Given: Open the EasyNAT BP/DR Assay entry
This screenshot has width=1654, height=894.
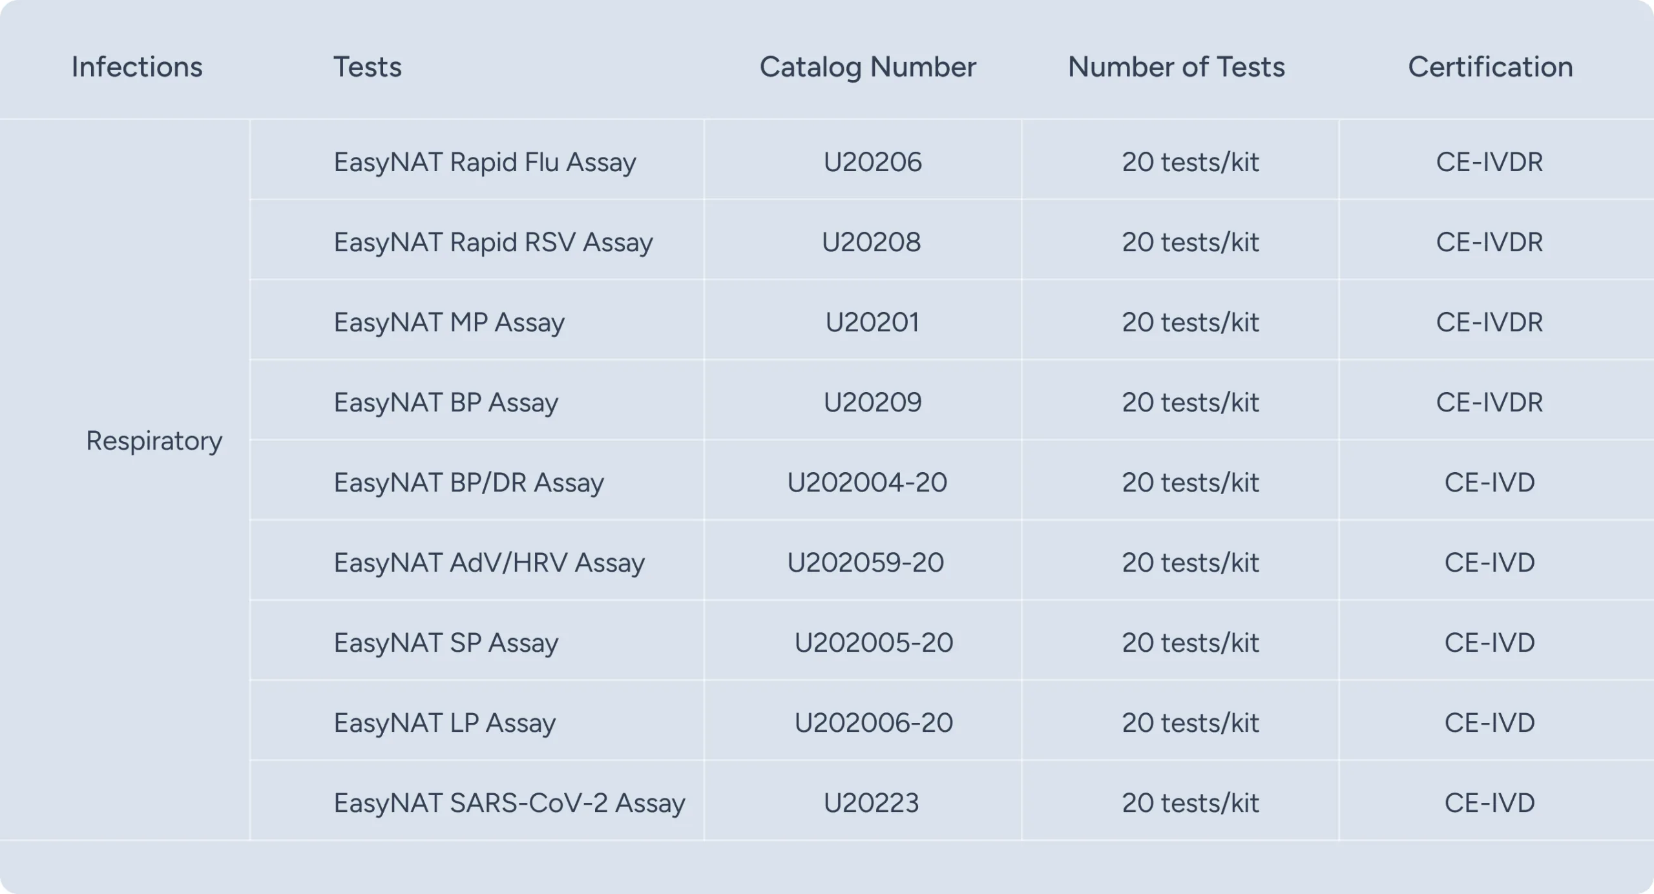Looking at the screenshot, I should point(468,483).
